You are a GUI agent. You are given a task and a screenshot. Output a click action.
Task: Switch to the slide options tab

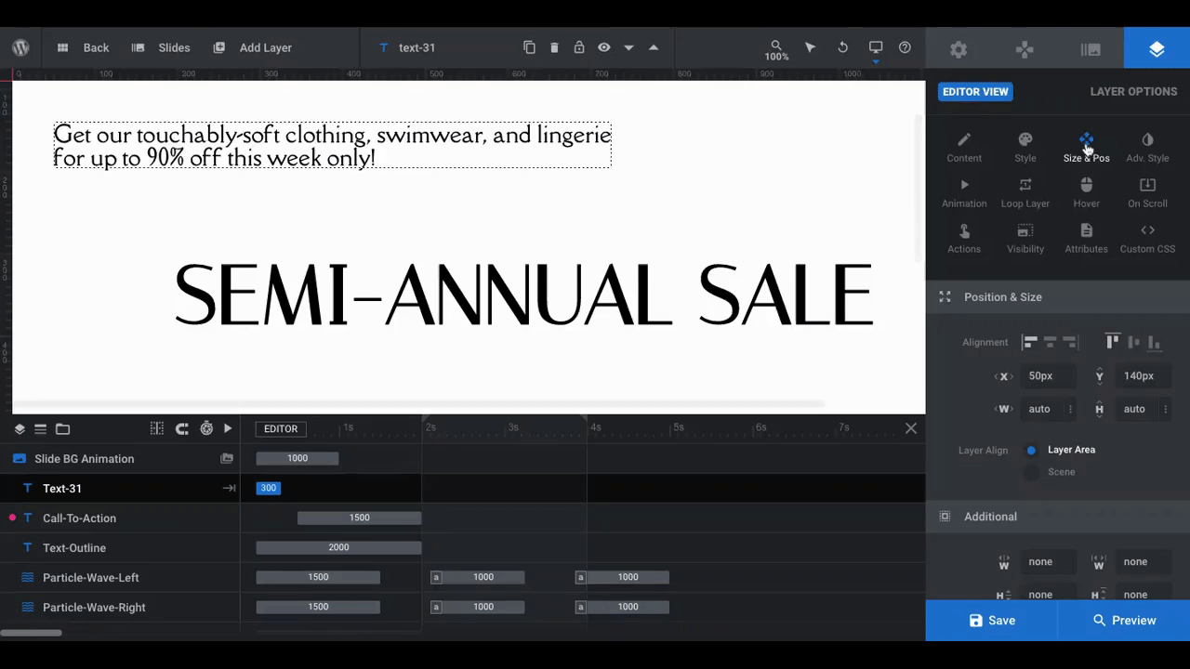1091,48
